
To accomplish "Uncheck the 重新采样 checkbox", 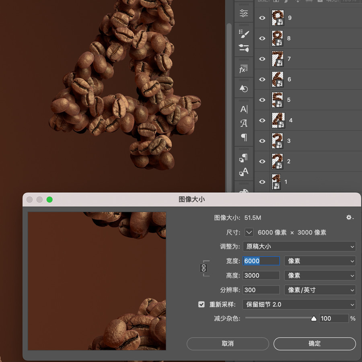I will 202,304.
